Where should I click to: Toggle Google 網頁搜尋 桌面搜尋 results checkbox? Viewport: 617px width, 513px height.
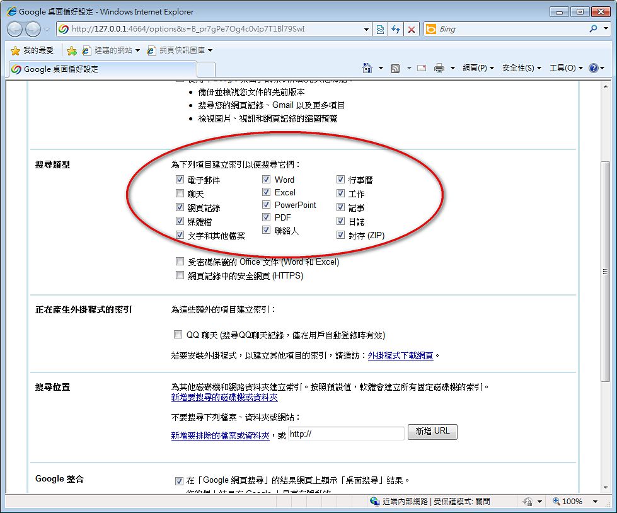[x=179, y=481]
